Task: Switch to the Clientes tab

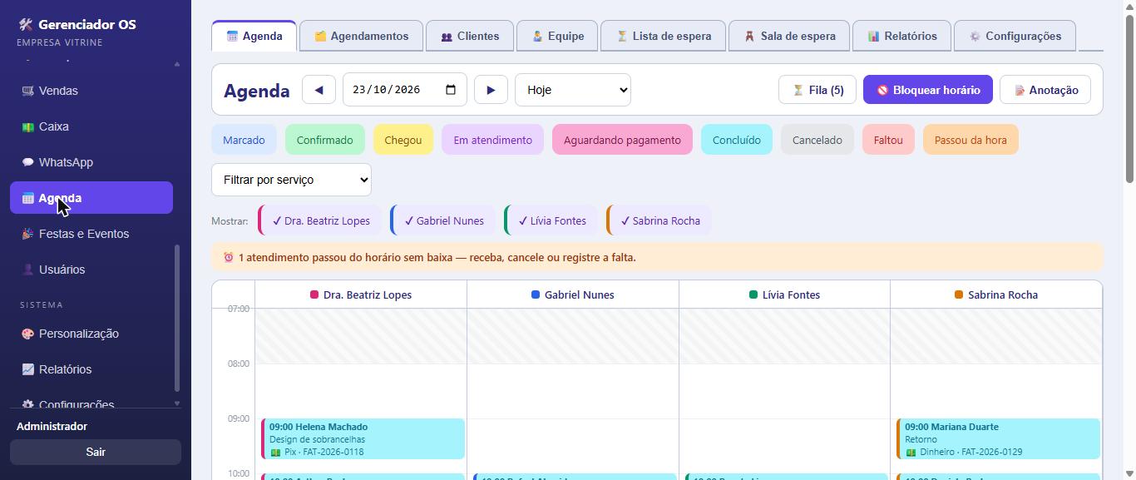Action: click(x=470, y=36)
